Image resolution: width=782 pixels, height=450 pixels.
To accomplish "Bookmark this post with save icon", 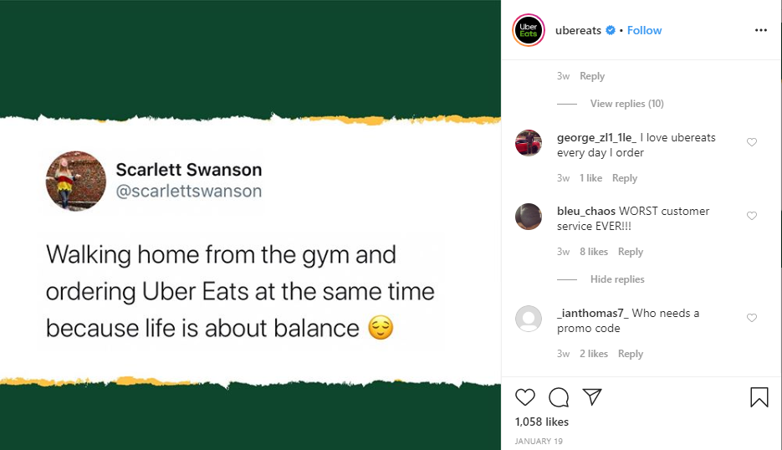I will click(x=759, y=397).
